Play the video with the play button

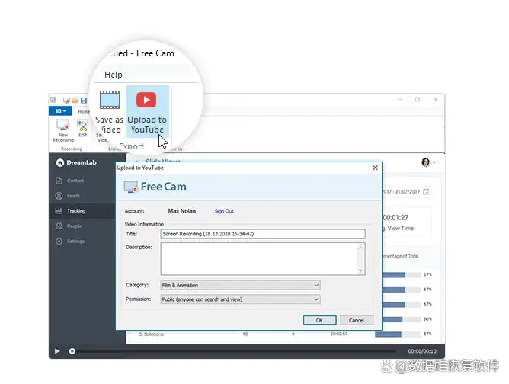point(57,351)
